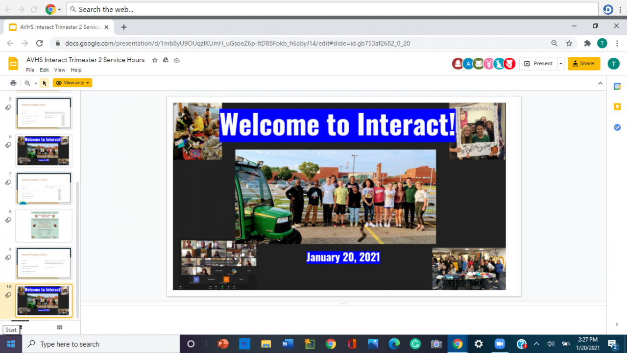This screenshot has width=627, height=353.
Task: Expand the zoom level dropdown arrow
Action: click(x=36, y=83)
